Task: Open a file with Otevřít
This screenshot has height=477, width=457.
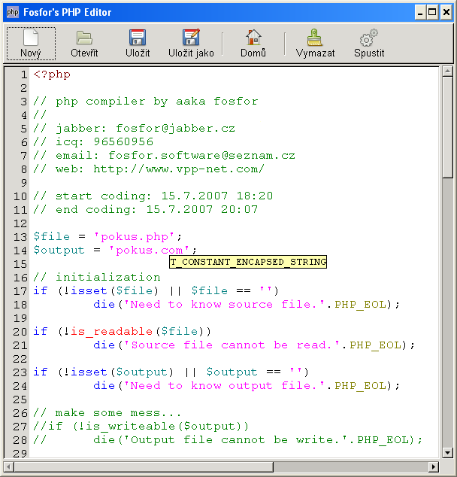Action: point(84,44)
